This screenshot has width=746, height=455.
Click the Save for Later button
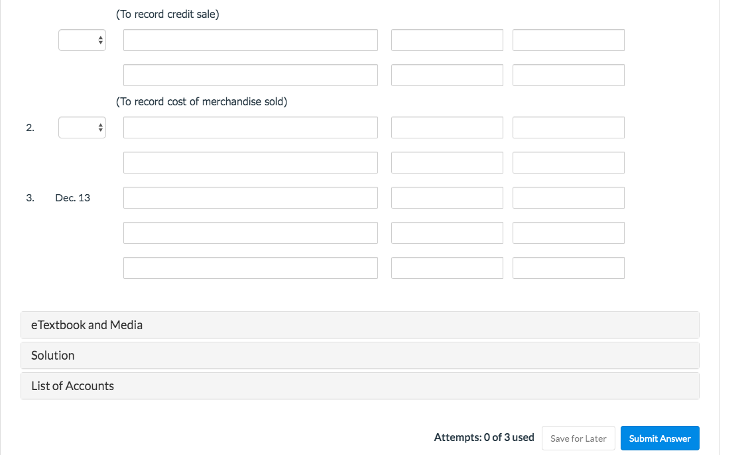(x=578, y=438)
